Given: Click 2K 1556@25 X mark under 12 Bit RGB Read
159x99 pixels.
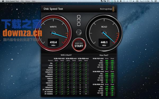Looking at the screenshot, I should 86,94.
